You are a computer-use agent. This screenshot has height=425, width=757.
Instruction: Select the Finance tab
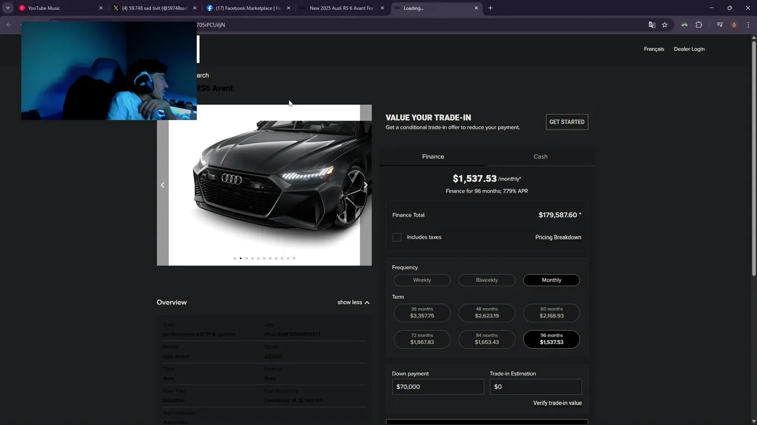coord(433,156)
